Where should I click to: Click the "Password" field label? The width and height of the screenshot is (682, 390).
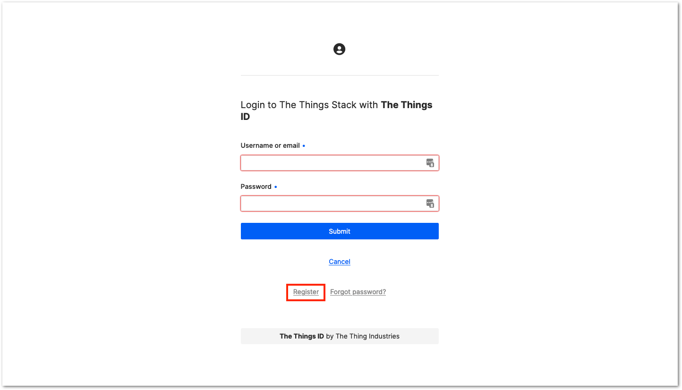pyautogui.click(x=256, y=187)
